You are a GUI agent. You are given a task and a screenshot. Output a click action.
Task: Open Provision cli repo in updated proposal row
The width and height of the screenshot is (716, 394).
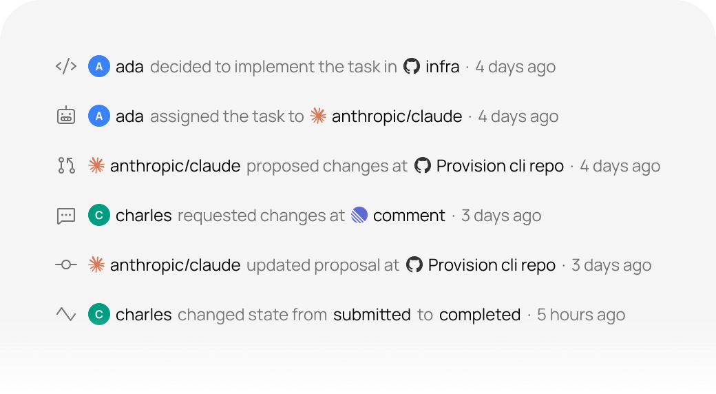492,265
